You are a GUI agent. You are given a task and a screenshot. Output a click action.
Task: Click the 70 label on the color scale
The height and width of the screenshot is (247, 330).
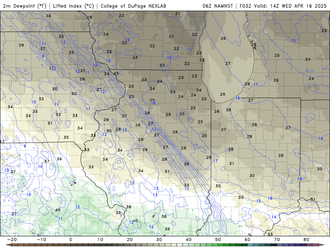pos(277,240)
